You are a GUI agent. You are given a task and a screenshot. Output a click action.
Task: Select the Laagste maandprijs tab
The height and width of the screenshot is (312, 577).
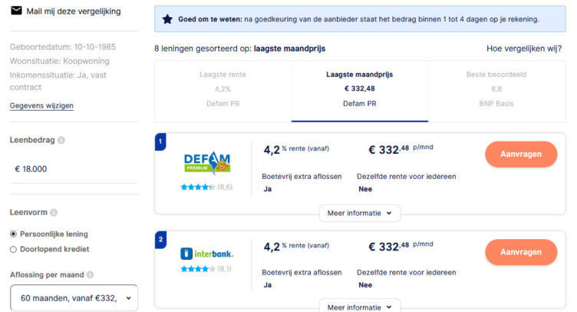(x=360, y=89)
